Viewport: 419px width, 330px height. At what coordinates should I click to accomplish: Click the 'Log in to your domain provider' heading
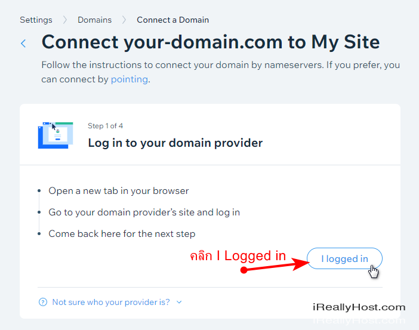(x=175, y=143)
